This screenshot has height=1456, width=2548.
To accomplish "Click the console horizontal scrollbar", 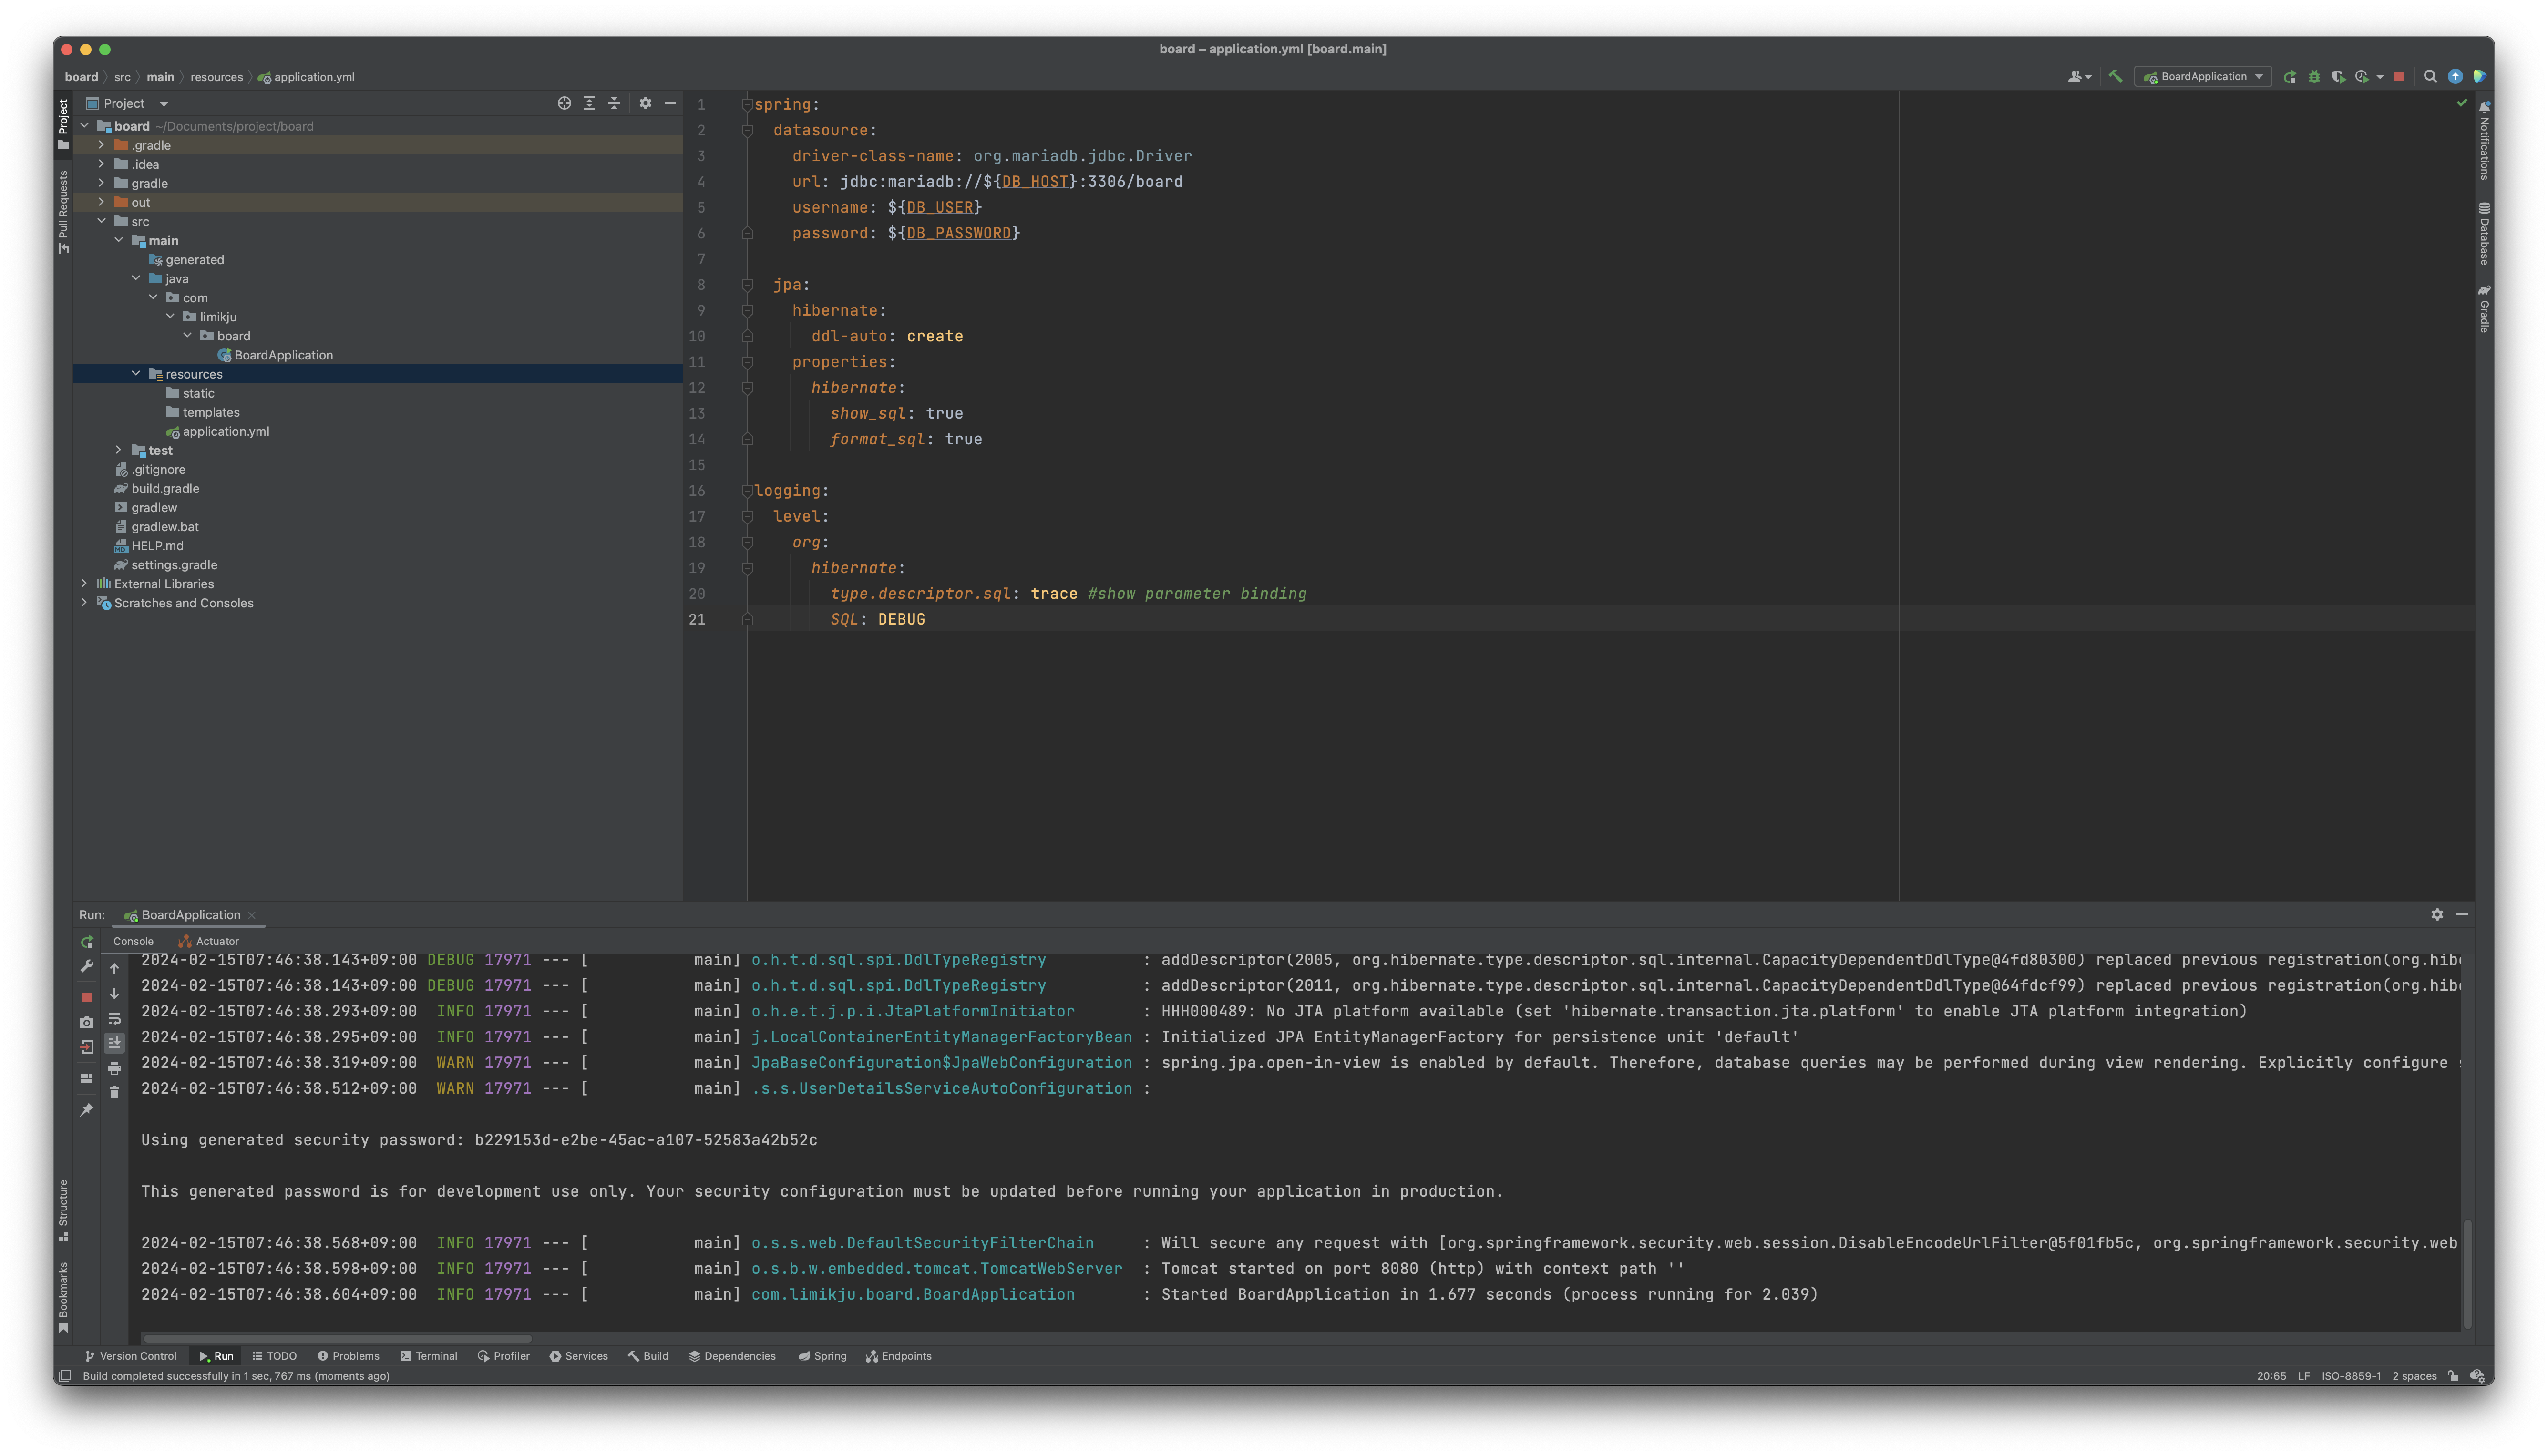I will pyautogui.click(x=337, y=1338).
